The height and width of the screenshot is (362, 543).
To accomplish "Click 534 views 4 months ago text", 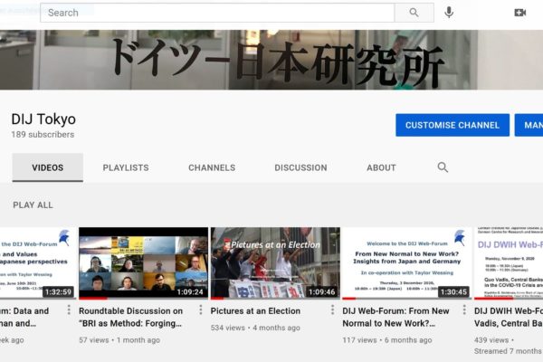I will tap(255, 328).
